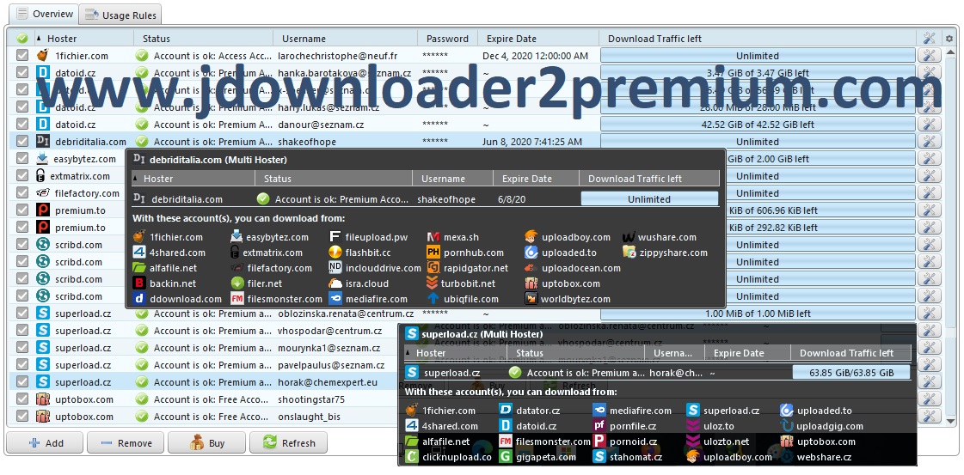
Task: Click flashbit.cc icon in debriditalia tooltip
Action: coord(335,253)
